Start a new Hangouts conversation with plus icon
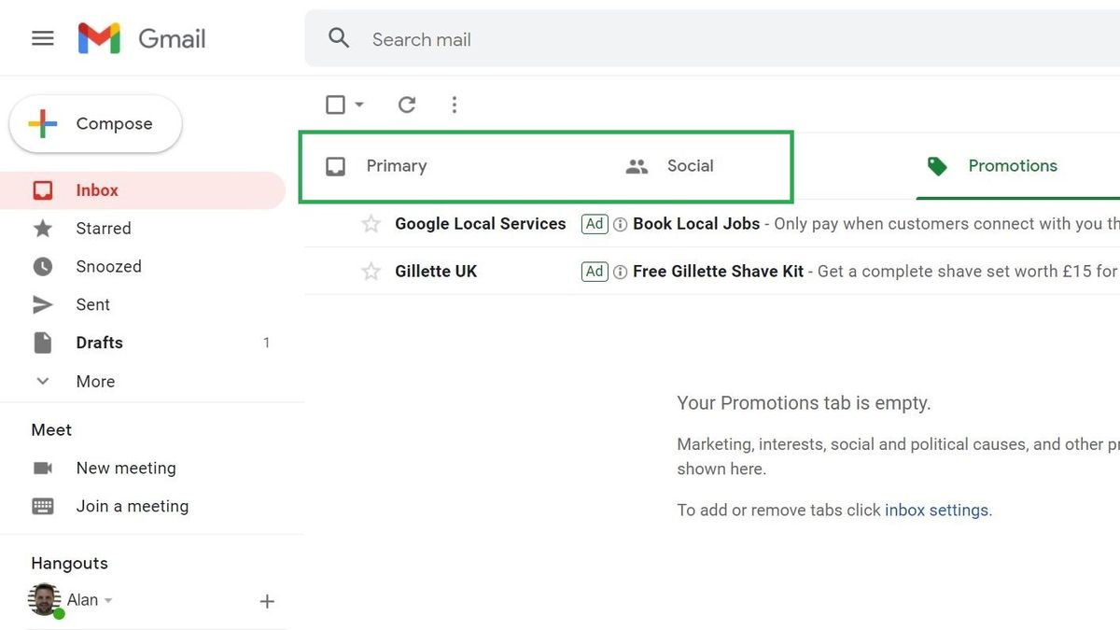The height and width of the screenshot is (630, 1120). click(267, 601)
